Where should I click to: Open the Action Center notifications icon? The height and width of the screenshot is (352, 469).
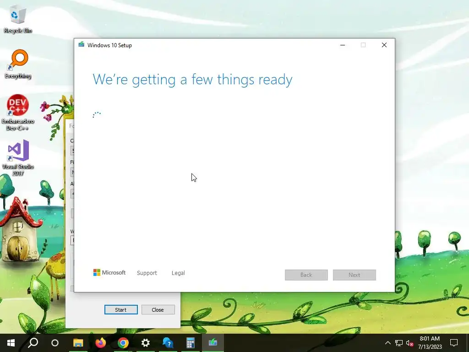tap(454, 343)
